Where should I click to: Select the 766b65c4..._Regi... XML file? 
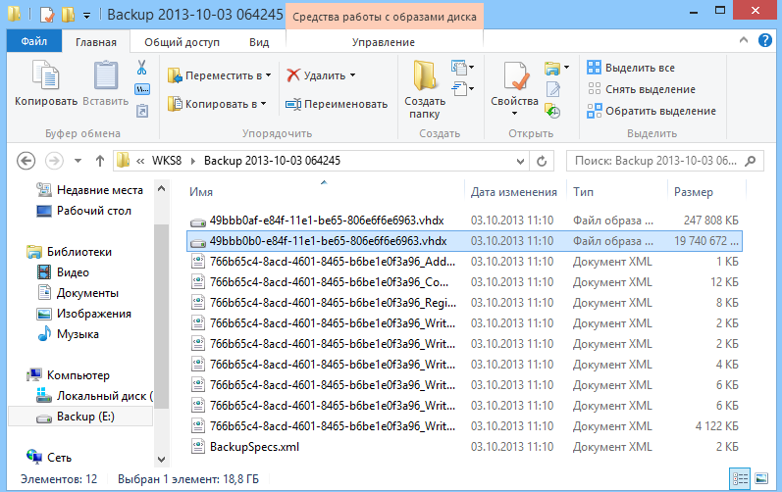pos(333,303)
